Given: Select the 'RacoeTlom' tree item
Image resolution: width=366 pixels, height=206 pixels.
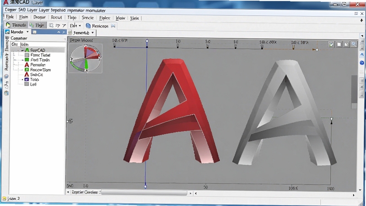Looking at the screenshot, I should point(40,70).
